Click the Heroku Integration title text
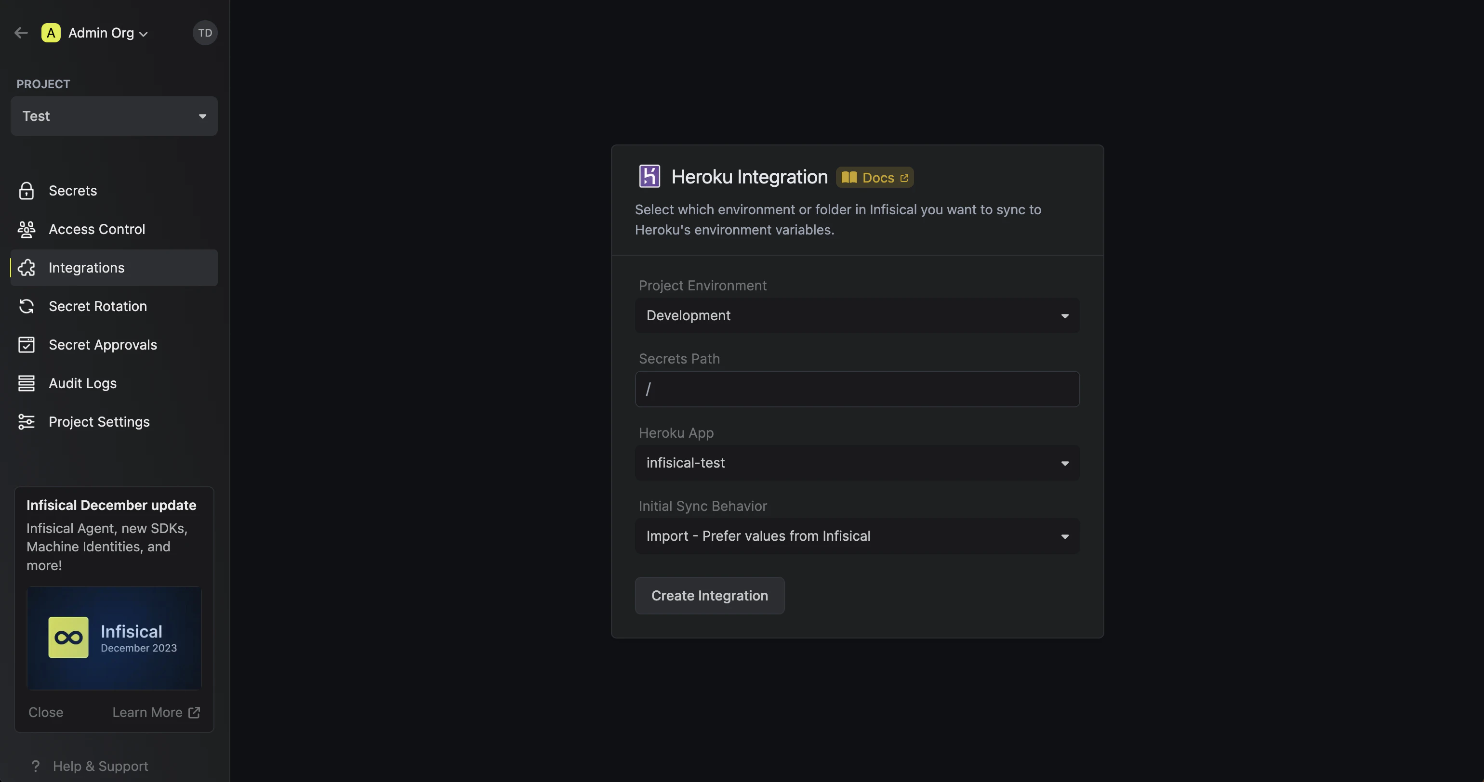Image resolution: width=1484 pixels, height=782 pixels. tap(750, 177)
